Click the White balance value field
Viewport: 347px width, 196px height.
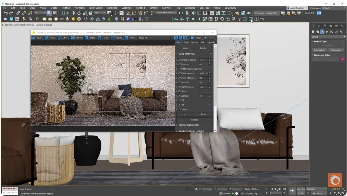tap(203, 73)
